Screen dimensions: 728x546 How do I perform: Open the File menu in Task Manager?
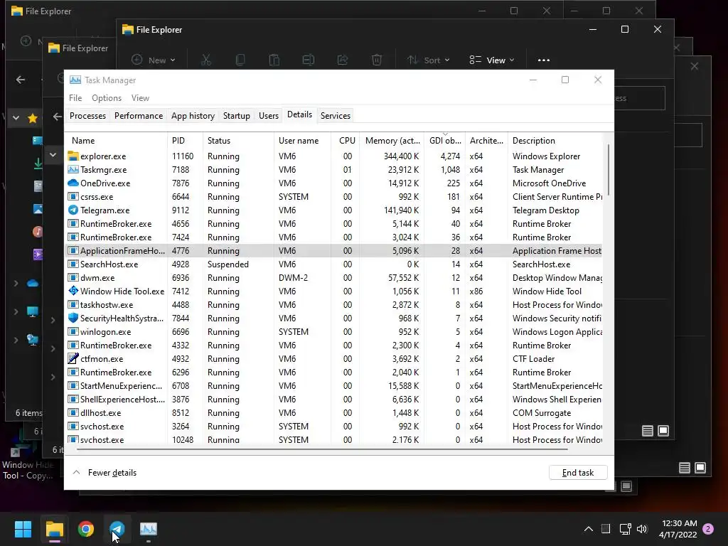coord(75,98)
